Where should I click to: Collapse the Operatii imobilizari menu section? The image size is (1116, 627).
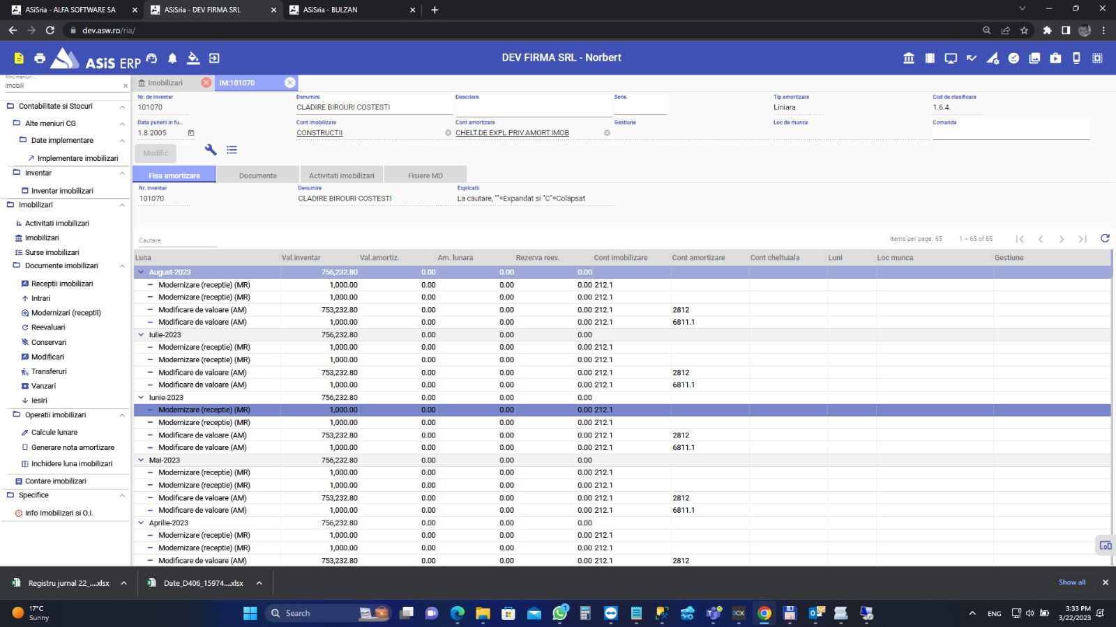point(122,415)
